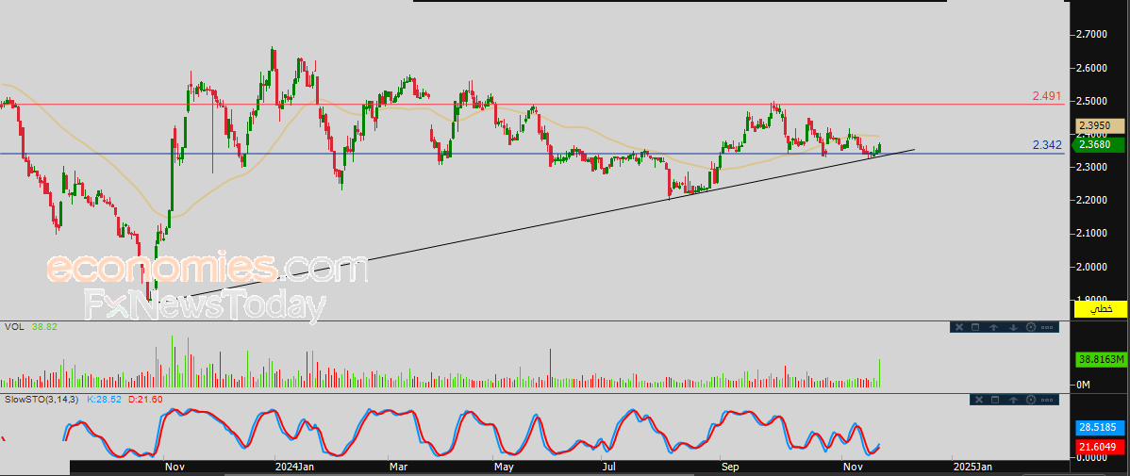This screenshot has width=1130, height=476.
Task: Click the May date axis label
Action: pyautogui.click(x=504, y=467)
